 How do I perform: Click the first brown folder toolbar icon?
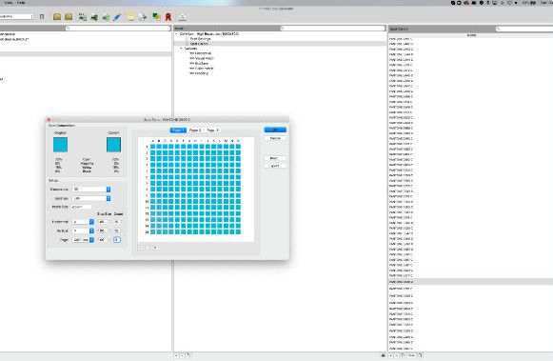pyautogui.click(x=57, y=16)
